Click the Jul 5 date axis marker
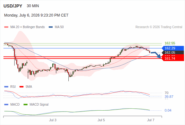185x125 pixels. tap(101, 120)
